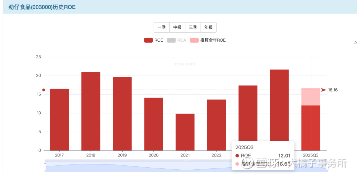This screenshot has height=174, width=357.
Task: Click the left handle of zoom slider
Action: point(45,167)
